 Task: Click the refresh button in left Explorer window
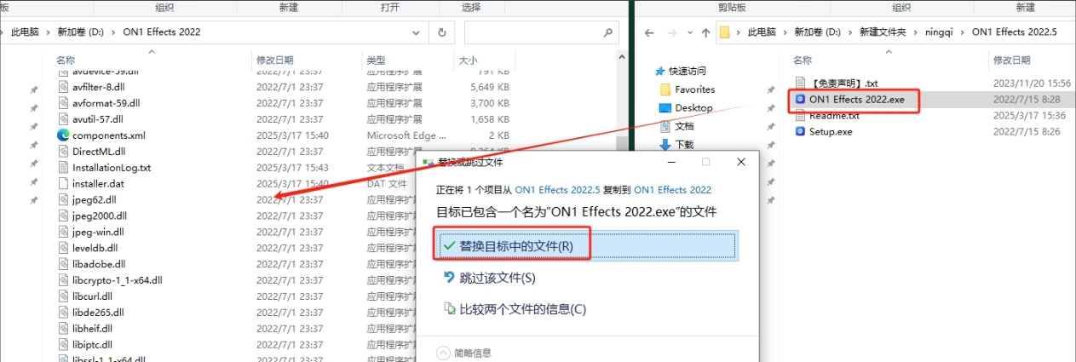[441, 32]
